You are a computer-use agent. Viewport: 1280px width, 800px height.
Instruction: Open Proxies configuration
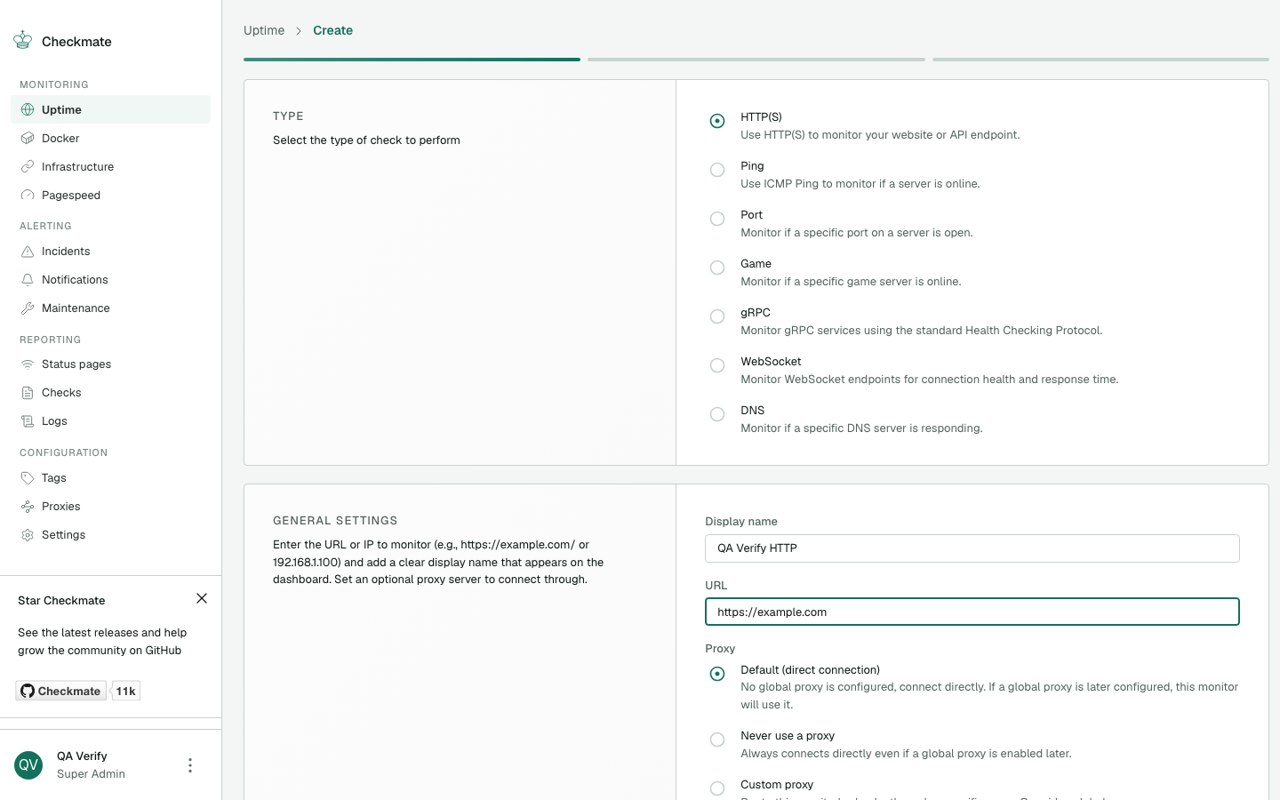pyautogui.click(x=110, y=506)
